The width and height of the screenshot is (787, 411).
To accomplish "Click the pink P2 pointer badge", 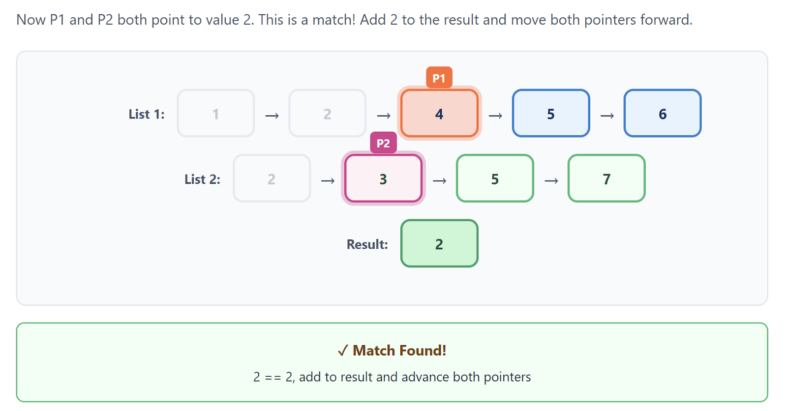I will tap(383, 143).
